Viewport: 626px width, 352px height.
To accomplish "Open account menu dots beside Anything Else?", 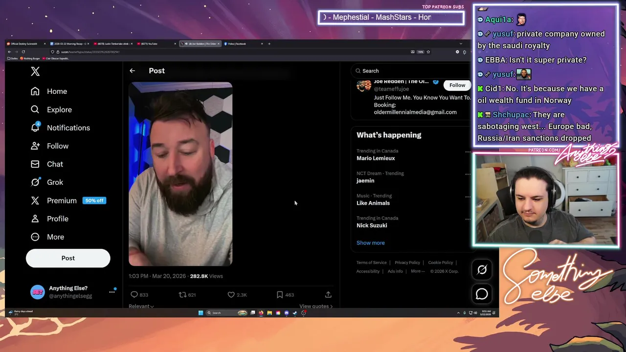I will 112,292.
